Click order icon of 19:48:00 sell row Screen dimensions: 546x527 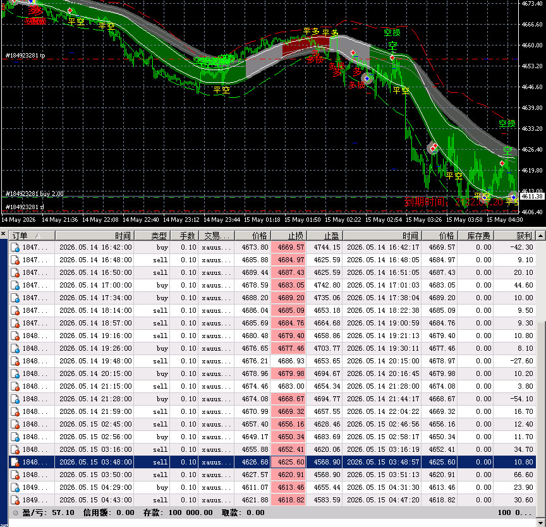pyautogui.click(x=15, y=361)
